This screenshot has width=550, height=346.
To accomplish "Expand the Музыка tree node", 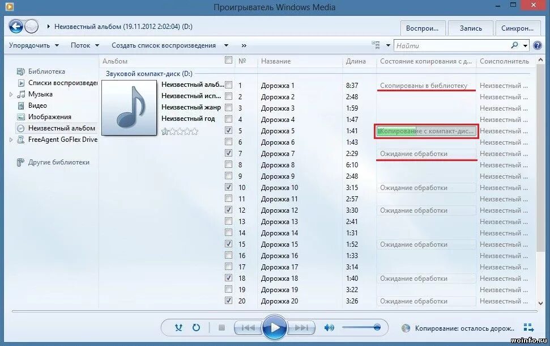I will click(11, 94).
